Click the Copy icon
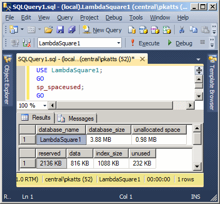 (x=193, y=30)
